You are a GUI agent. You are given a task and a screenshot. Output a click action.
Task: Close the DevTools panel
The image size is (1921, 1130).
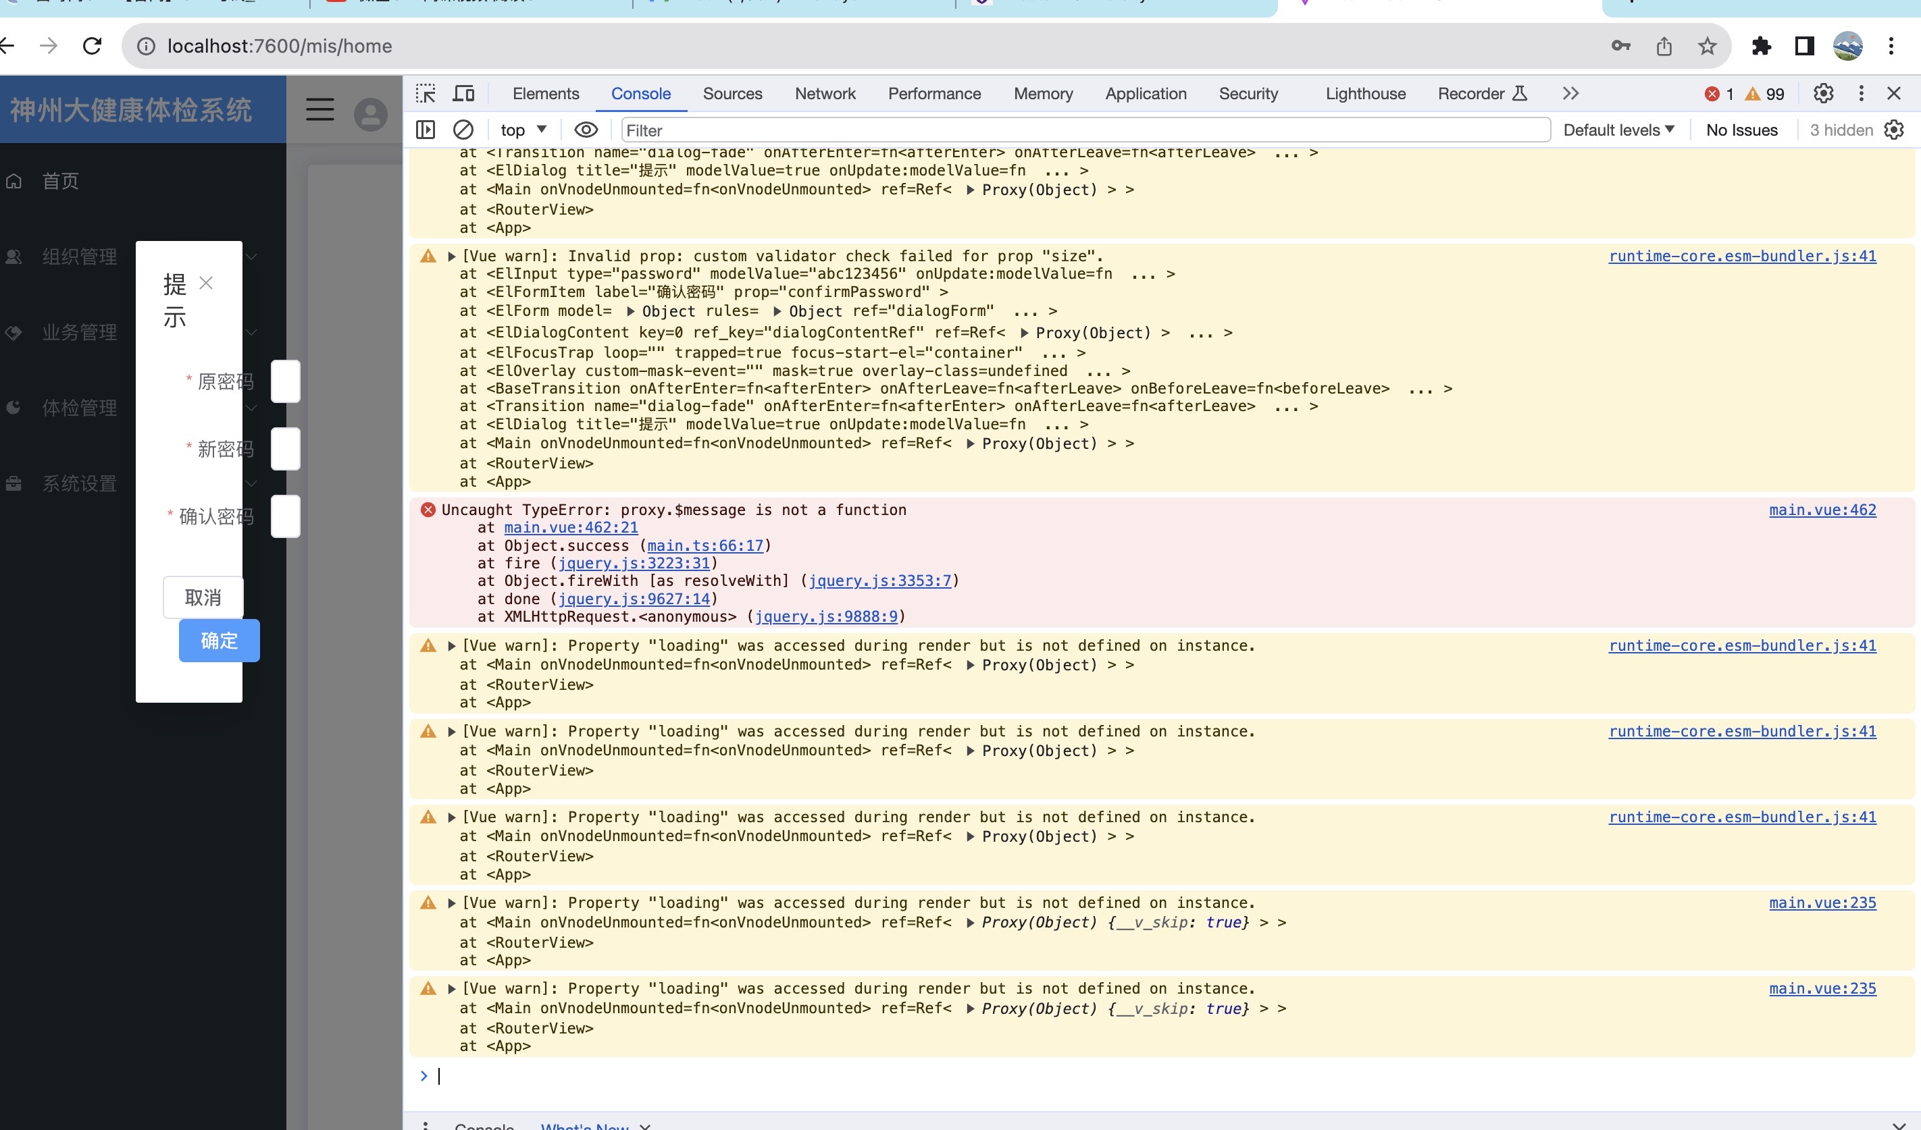[x=1894, y=94]
